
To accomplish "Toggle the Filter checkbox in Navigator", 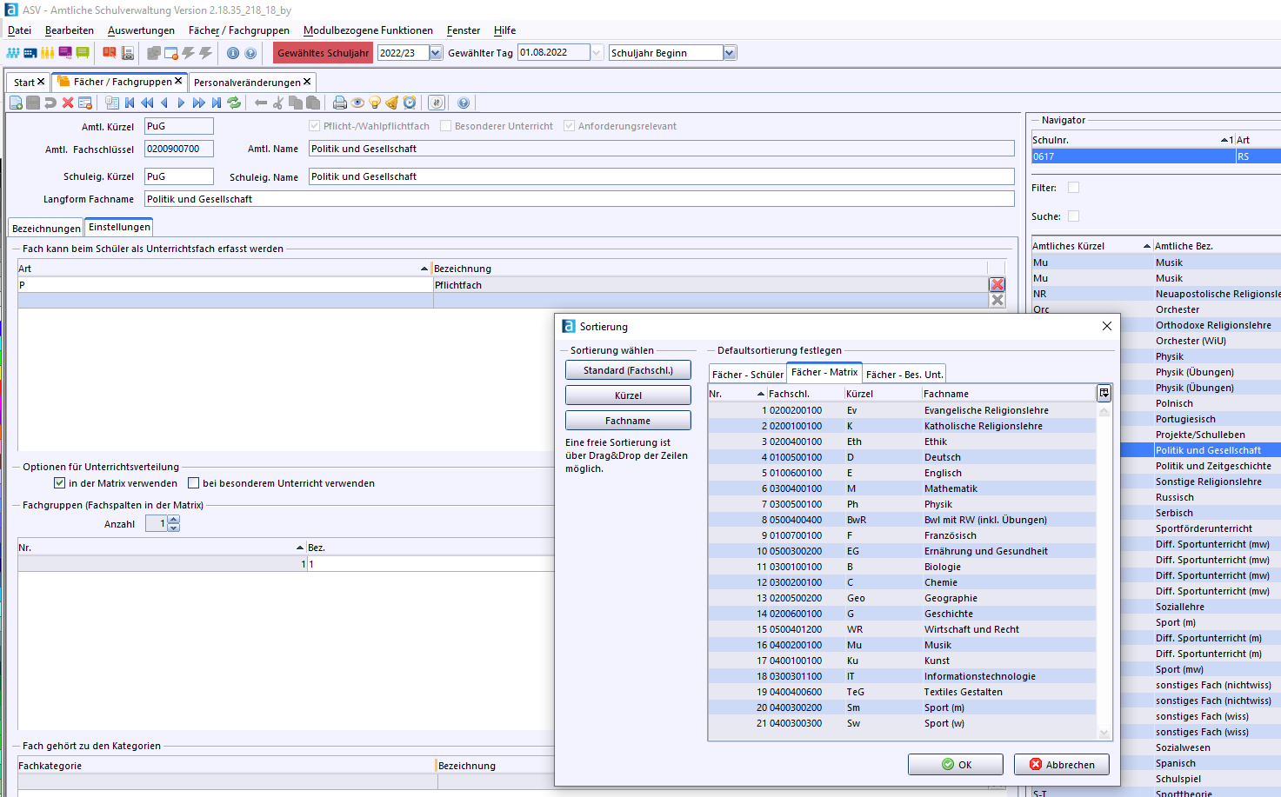I will pyautogui.click(x=1073, y=187).
